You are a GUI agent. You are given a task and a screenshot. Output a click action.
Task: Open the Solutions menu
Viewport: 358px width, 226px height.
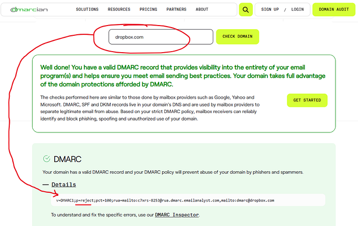pos(87,9)
